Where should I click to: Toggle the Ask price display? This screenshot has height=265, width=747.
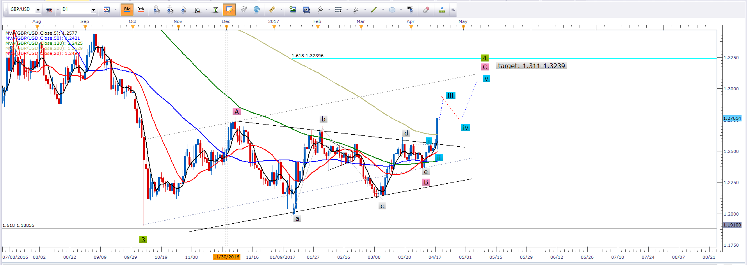pos(141,9)
